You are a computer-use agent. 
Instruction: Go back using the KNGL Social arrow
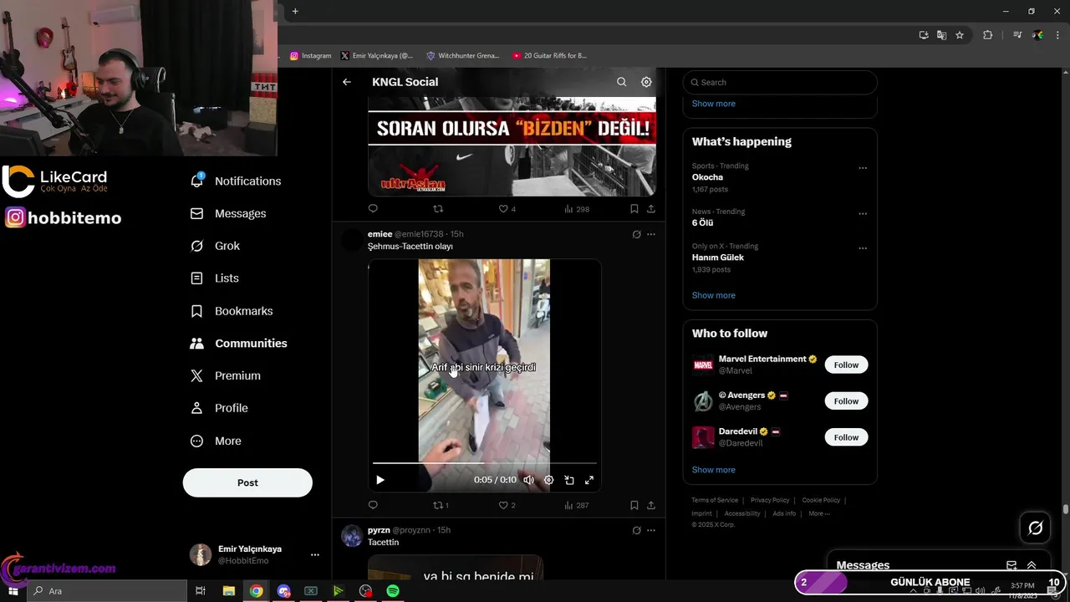347,82
